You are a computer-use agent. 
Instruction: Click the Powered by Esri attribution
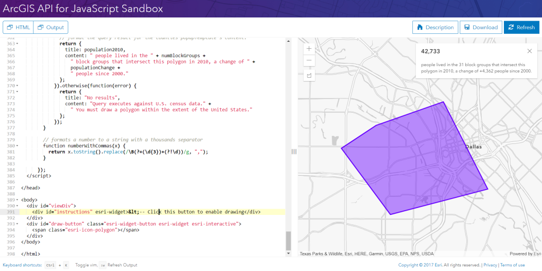point(526,254)
